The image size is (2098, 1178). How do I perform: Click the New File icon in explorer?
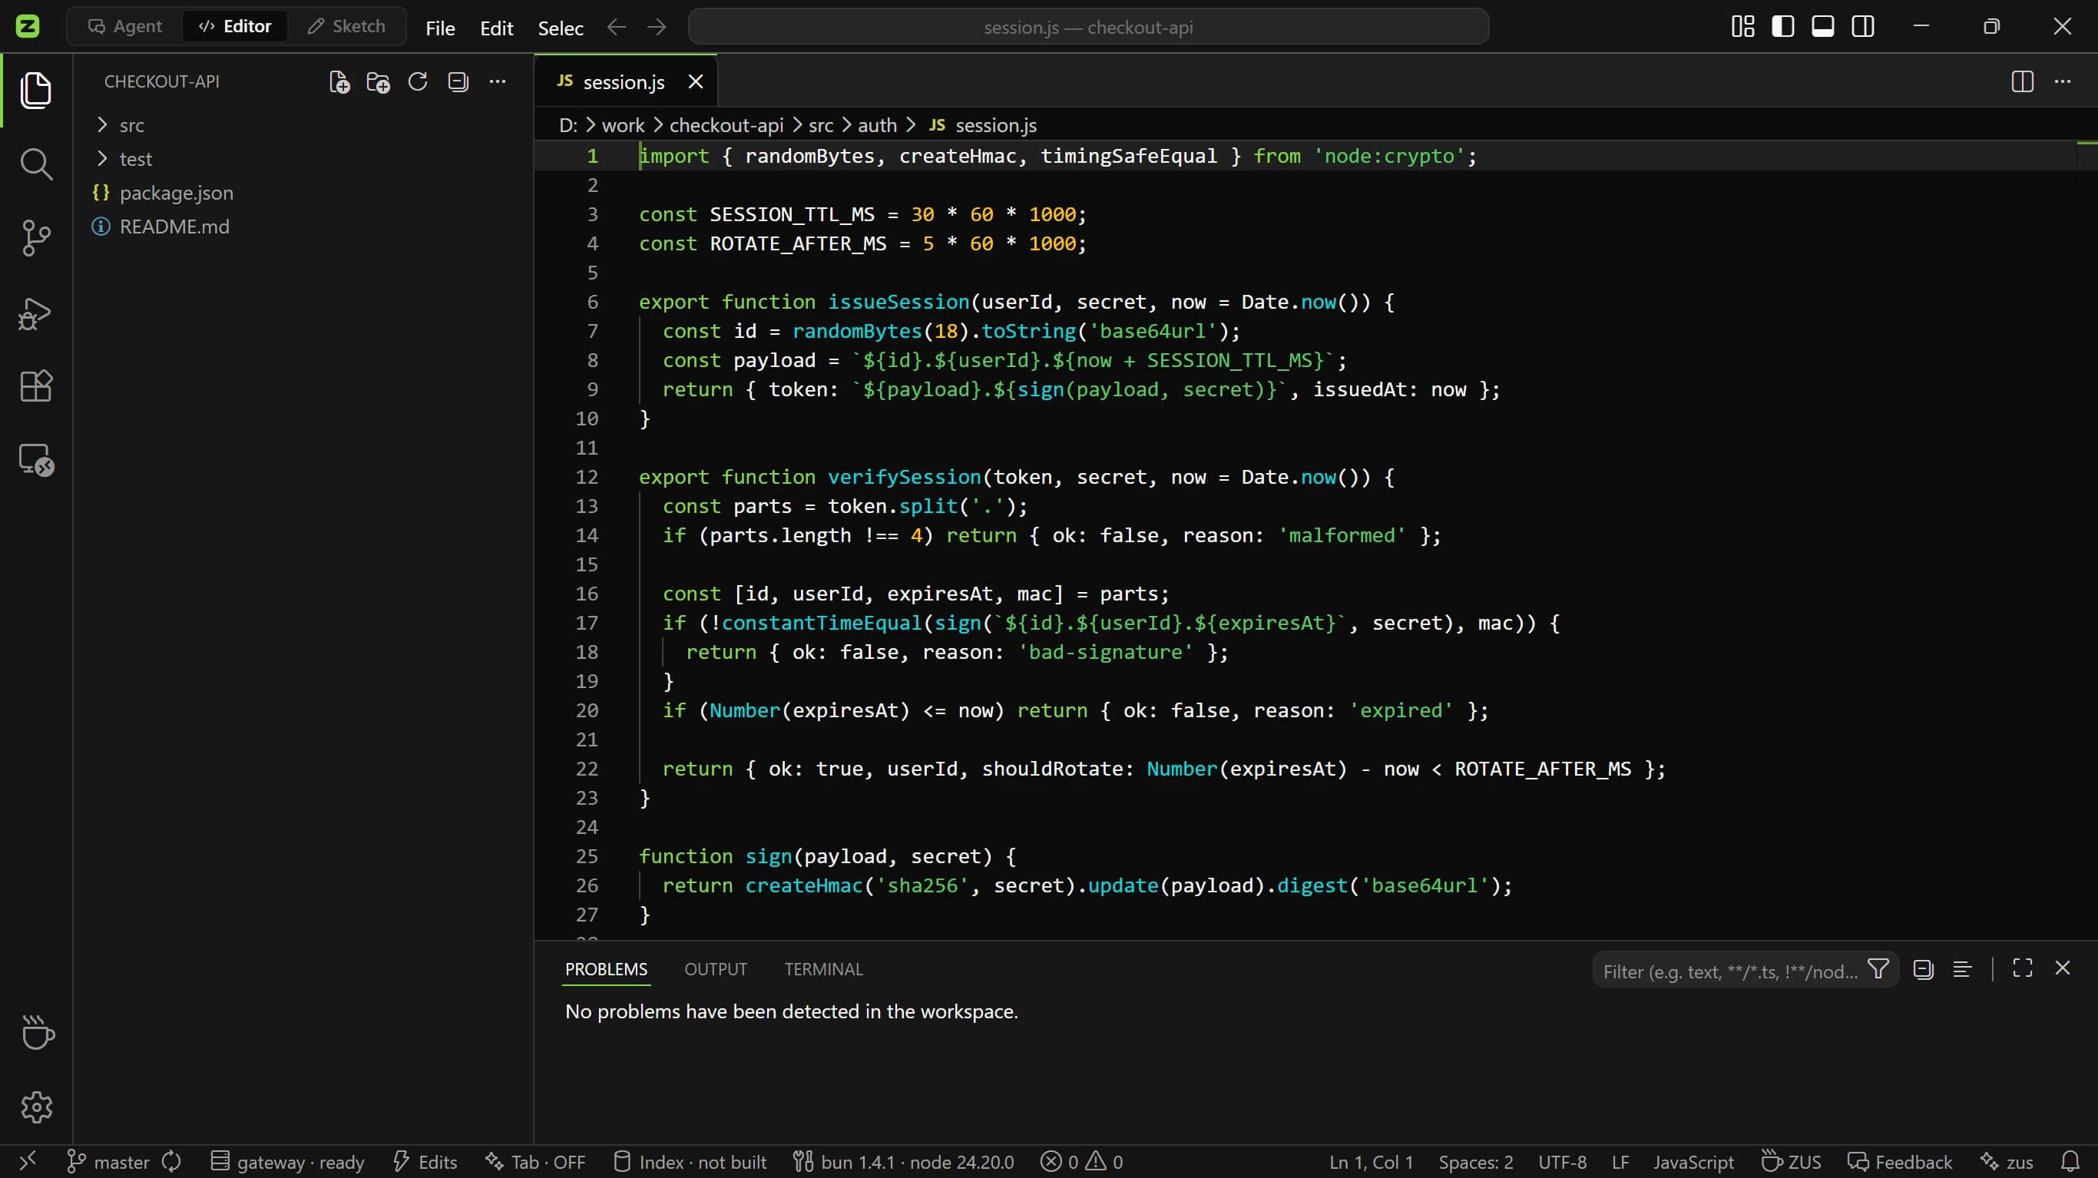(x=339, y=81)
